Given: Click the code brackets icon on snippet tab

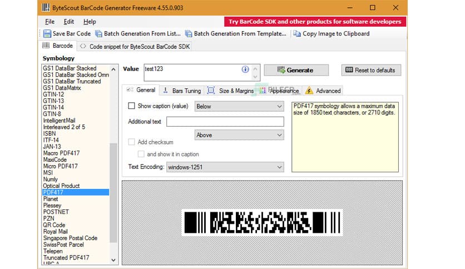Looking at the screenshot, I should (x=83, y=46).
